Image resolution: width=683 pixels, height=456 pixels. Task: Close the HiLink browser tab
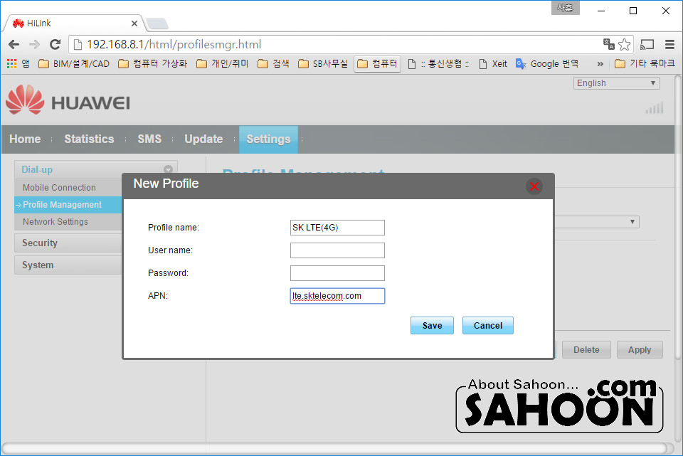pos(134,23)
